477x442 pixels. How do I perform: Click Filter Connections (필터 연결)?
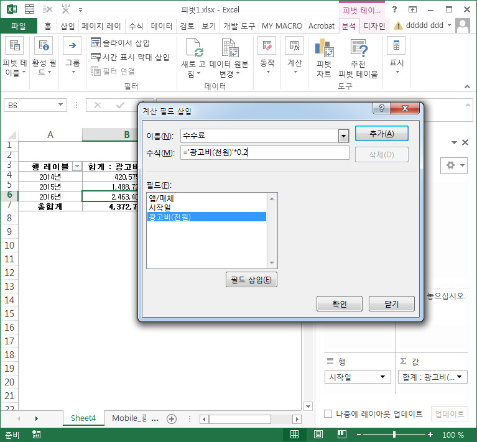[x=113, y=71]
